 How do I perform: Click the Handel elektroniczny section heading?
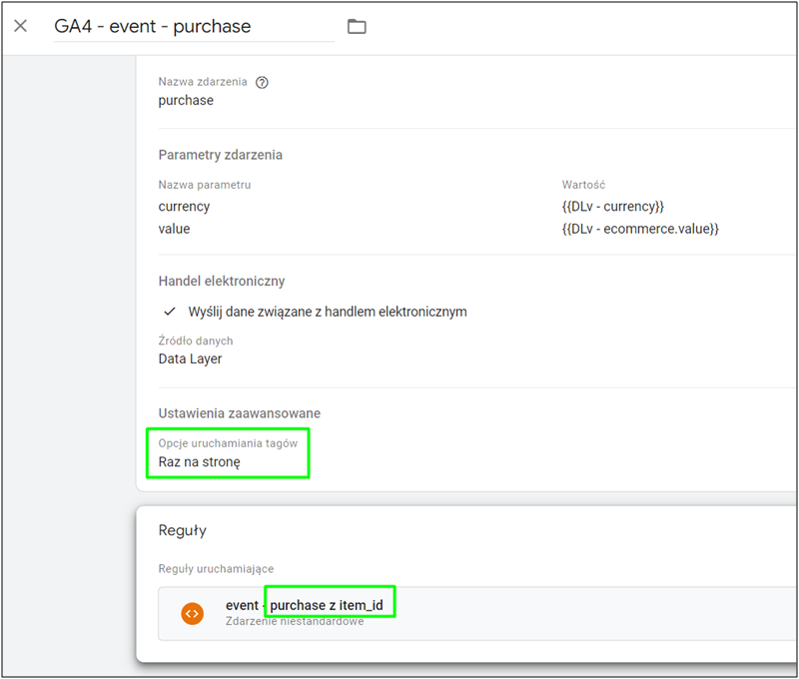221,282
